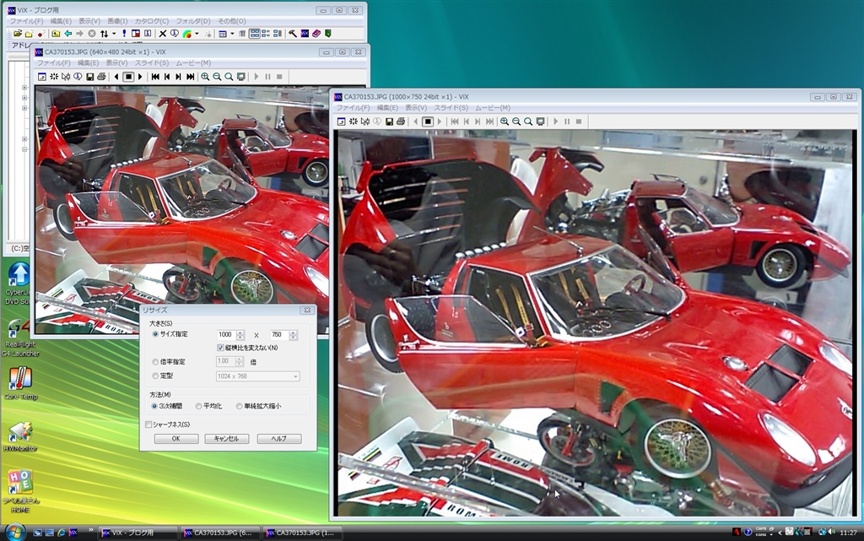This screenshot has height=541, width=864.
Task: Print image from the 1000×750 viewer
Action: tap(401, 122)
